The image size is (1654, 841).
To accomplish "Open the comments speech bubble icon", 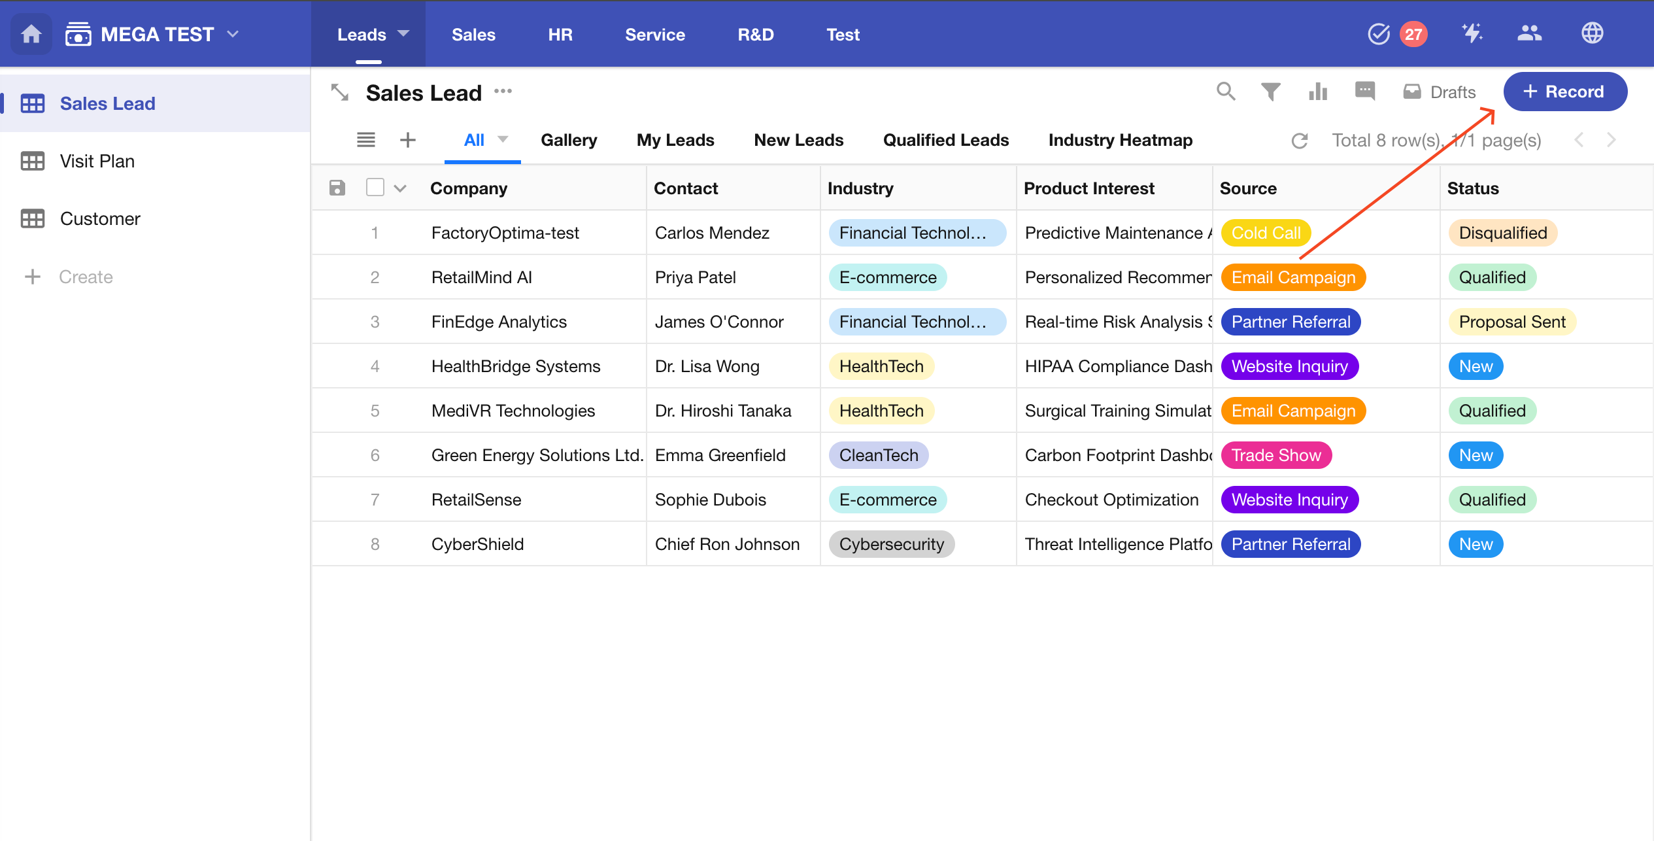I will pos(1364,92).
